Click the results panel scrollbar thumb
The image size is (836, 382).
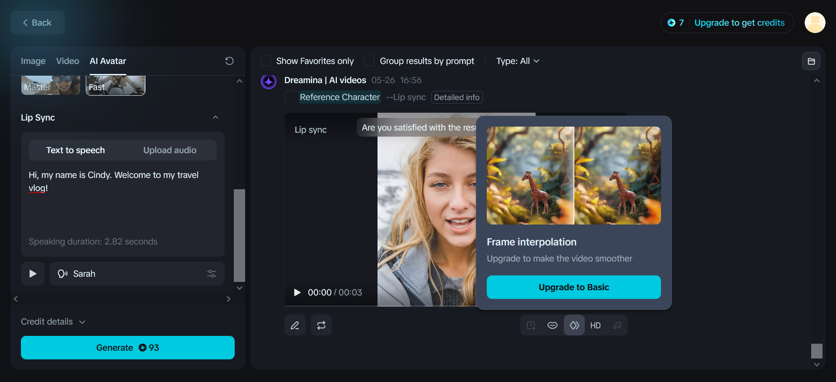pyautogui.click(x=817, y=351)
